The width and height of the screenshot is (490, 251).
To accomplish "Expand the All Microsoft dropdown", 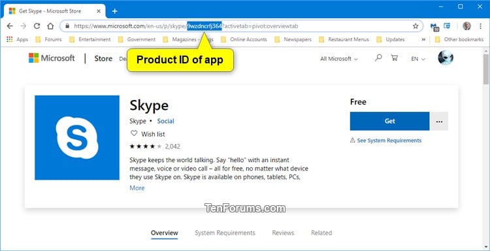I will (338, 59).
